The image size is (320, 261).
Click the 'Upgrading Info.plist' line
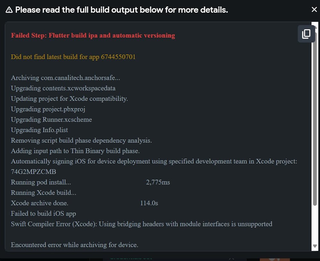coord(39,130)
